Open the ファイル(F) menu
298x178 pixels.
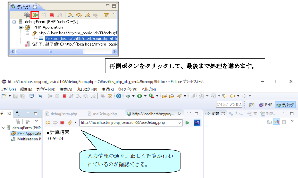(8, 89)
